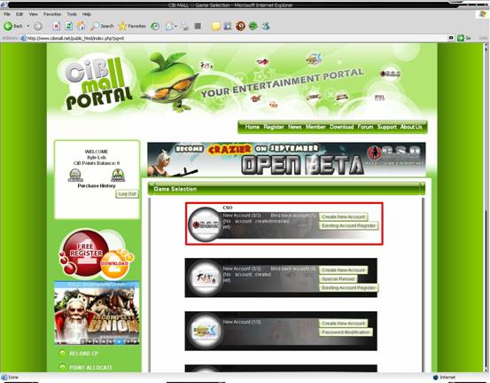Image resolution: width=490 pixels, height=383 pixels.
Task: Open the address bar dropdown arrow
Action: tap(451, 38)
